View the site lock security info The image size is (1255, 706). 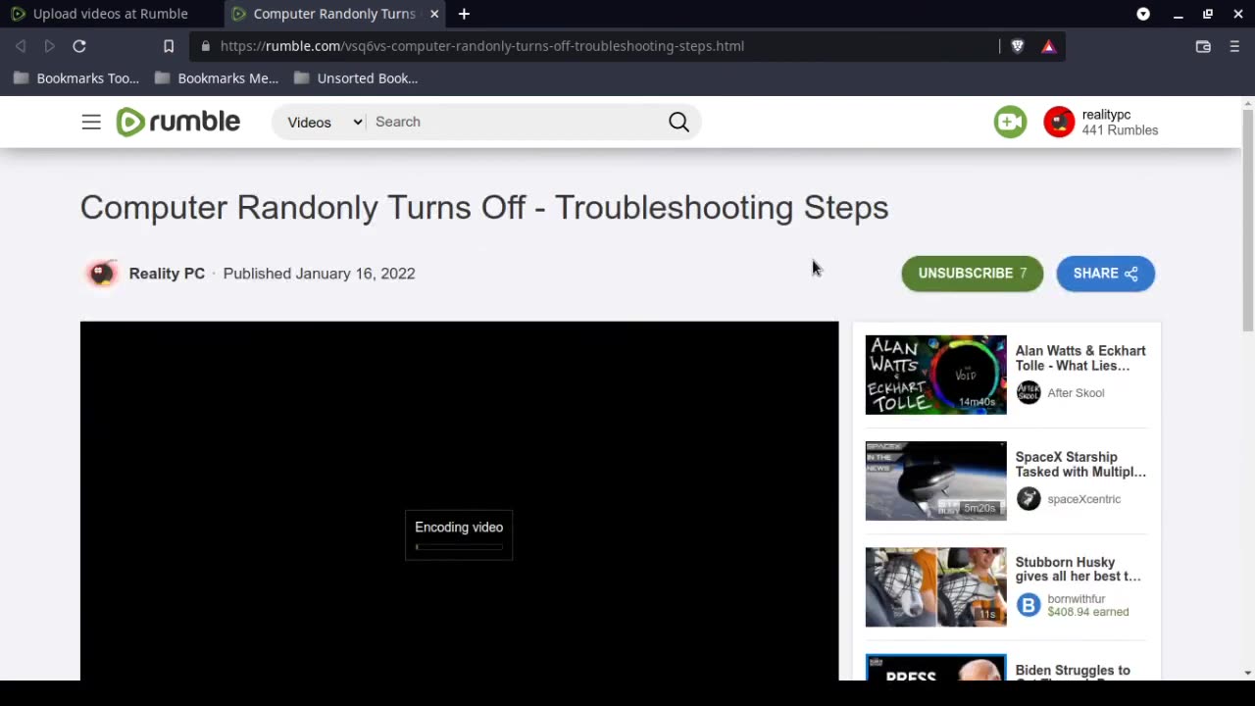pyautogui.click(x=205, y=46)
